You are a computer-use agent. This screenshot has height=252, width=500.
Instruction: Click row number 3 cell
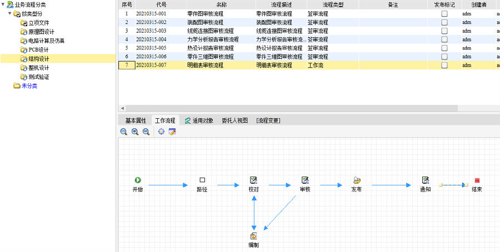coord(127,31)
